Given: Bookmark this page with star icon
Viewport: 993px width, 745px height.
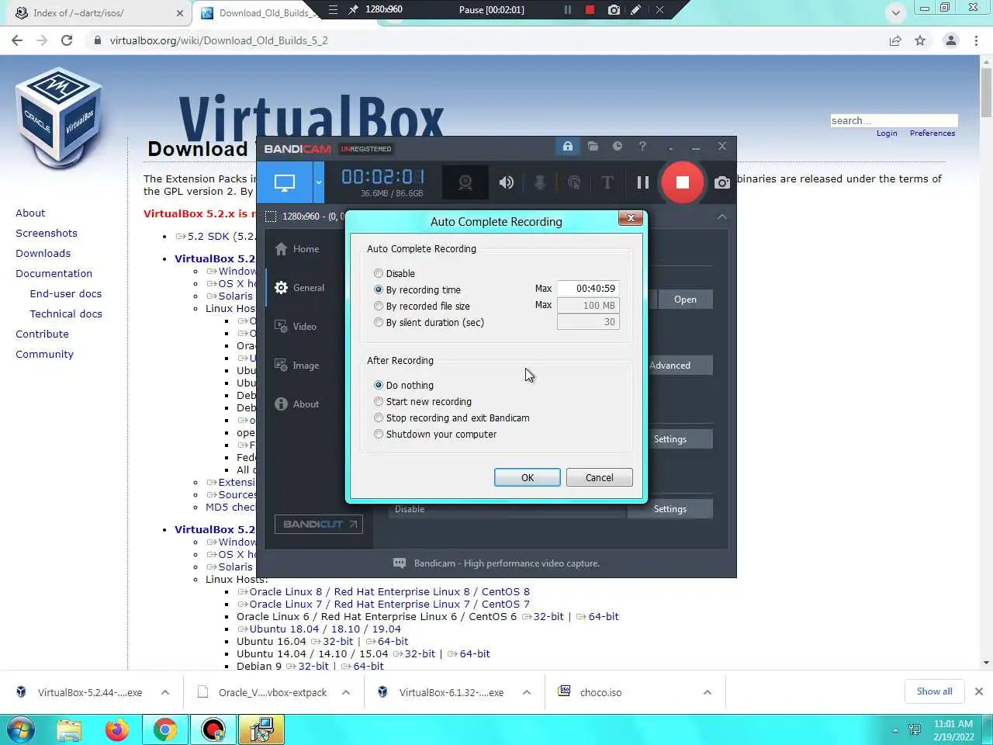Looking at the screenshot, I should pos(920,40).
